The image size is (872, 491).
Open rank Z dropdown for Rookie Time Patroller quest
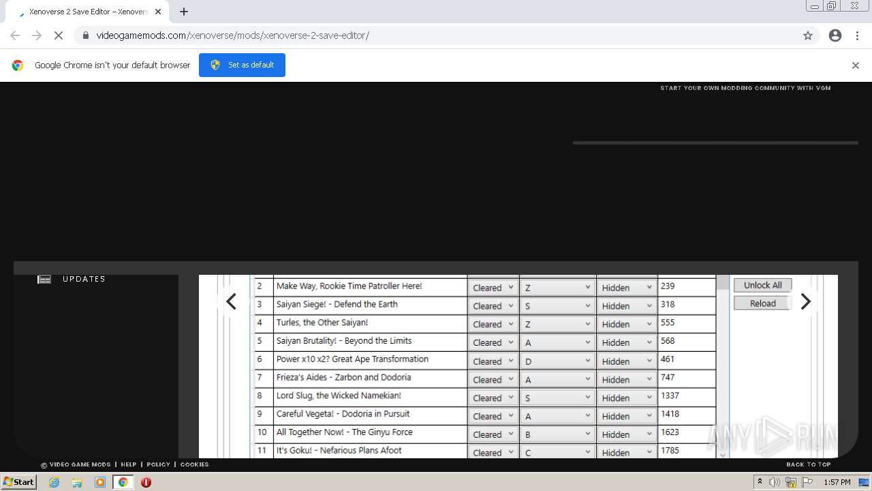click(557, 288)
